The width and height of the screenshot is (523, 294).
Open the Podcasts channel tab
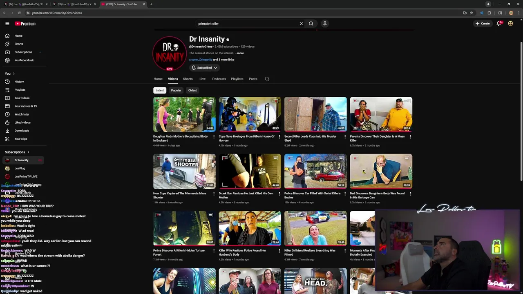coord(219,79)
